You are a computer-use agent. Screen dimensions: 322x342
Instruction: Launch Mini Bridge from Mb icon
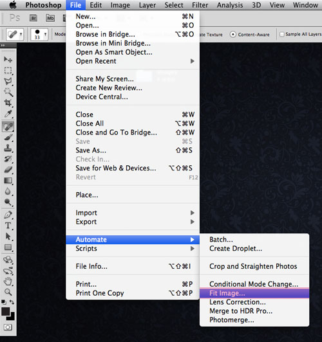point(50,18)
